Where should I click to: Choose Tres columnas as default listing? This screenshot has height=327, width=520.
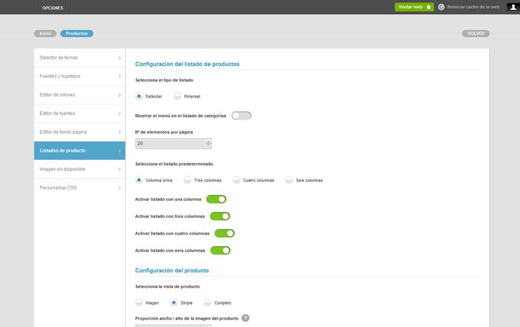(188, 180)
